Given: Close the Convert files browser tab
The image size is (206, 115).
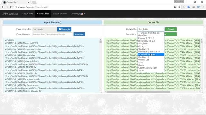Looking at the screenshot, I should pos(29,2).
